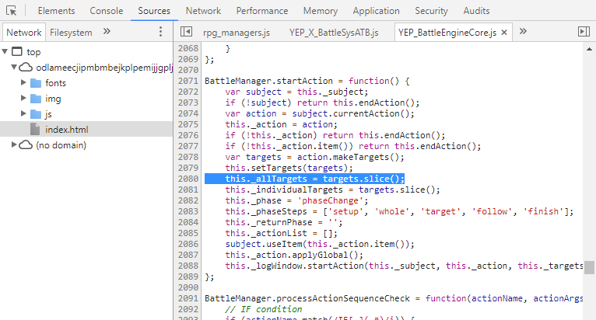Switch to the Console tab
This screenshot has width=596, height=320.
[107, 11]
